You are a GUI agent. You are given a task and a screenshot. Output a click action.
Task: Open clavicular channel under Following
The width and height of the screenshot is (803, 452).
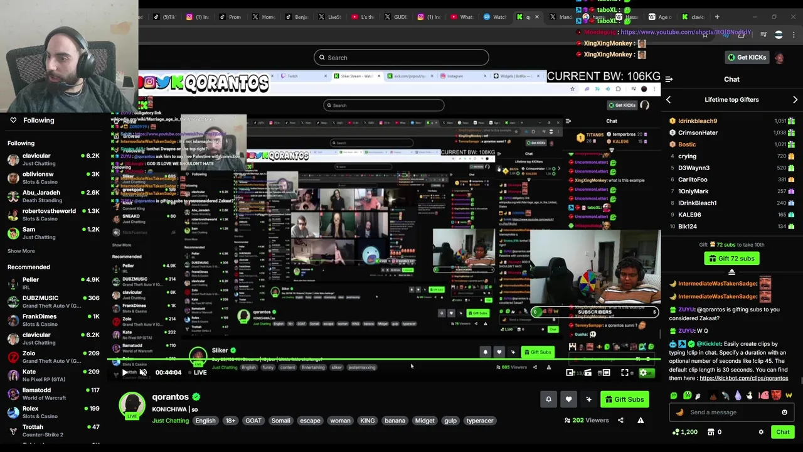click(53, 159)
